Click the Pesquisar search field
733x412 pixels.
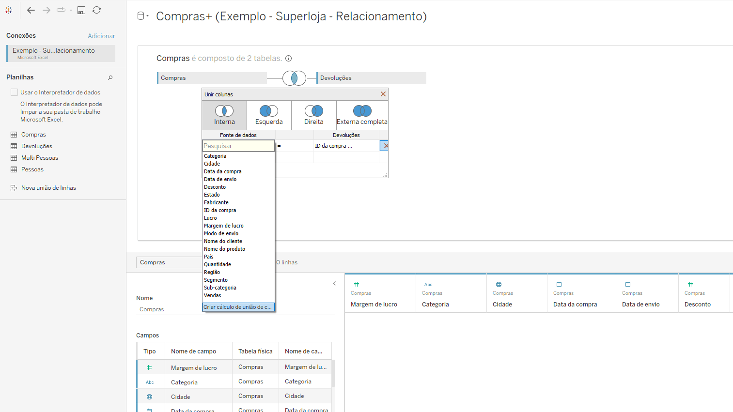tap(238, 146)
